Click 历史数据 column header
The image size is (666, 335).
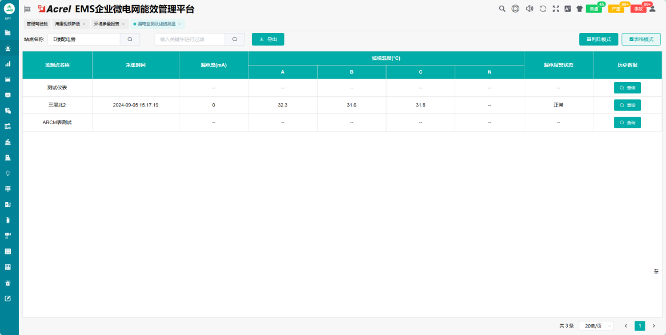[x=627, y=65]
